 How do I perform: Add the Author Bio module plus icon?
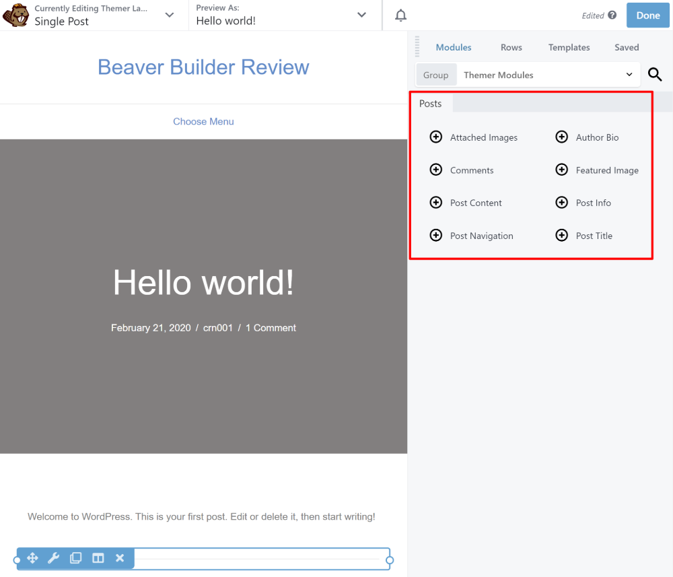tap(561, 137)
